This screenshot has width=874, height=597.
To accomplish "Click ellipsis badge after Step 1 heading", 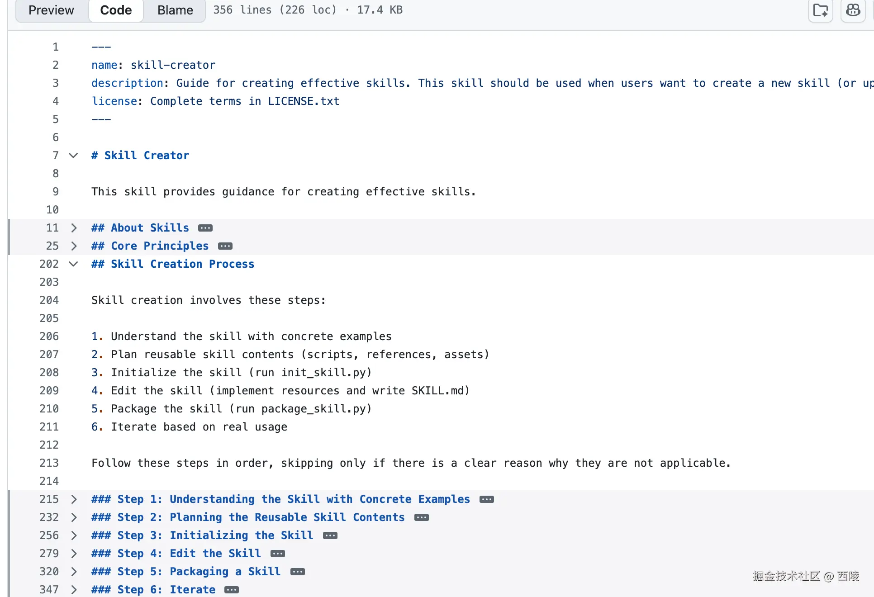I will click(x=487, y=499).
